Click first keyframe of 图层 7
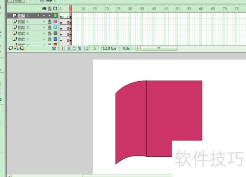 tap(61, 40)
